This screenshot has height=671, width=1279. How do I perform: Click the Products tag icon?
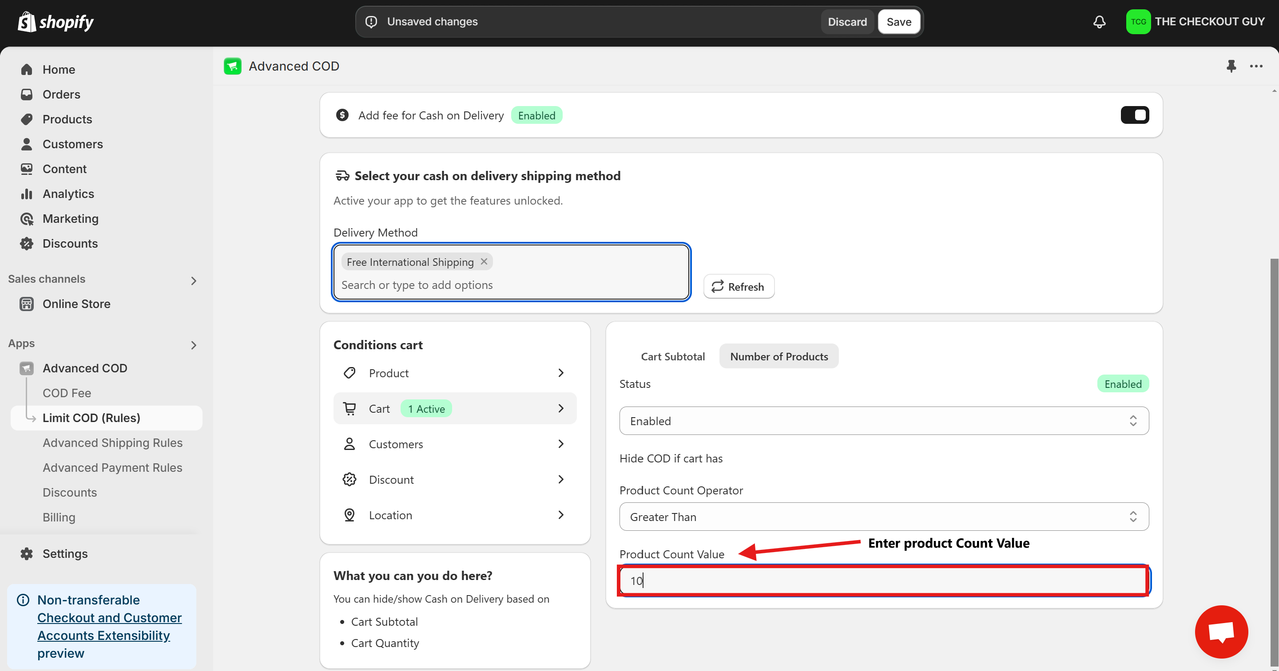[x=27, y=119]
